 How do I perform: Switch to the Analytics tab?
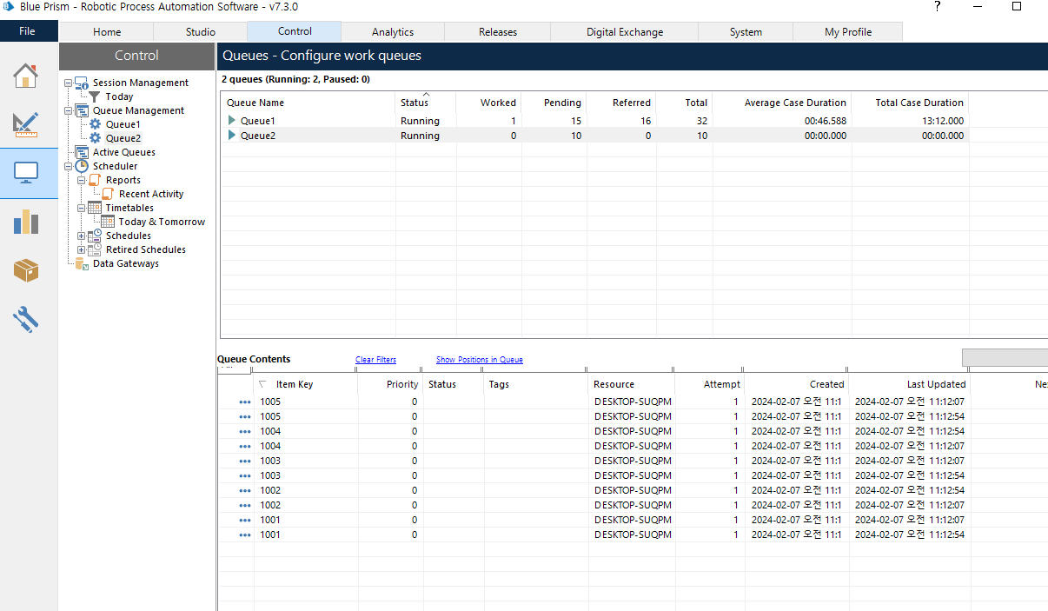point(393,32)
